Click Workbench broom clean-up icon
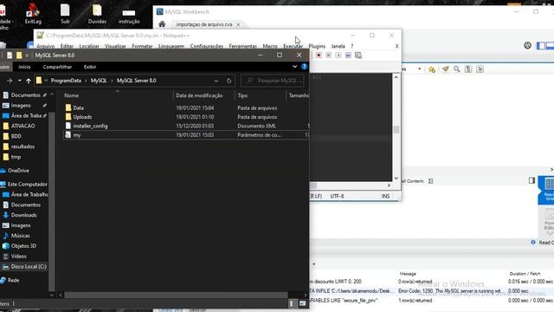Viewport: 554px width, 312px height. tap(445, 69)
